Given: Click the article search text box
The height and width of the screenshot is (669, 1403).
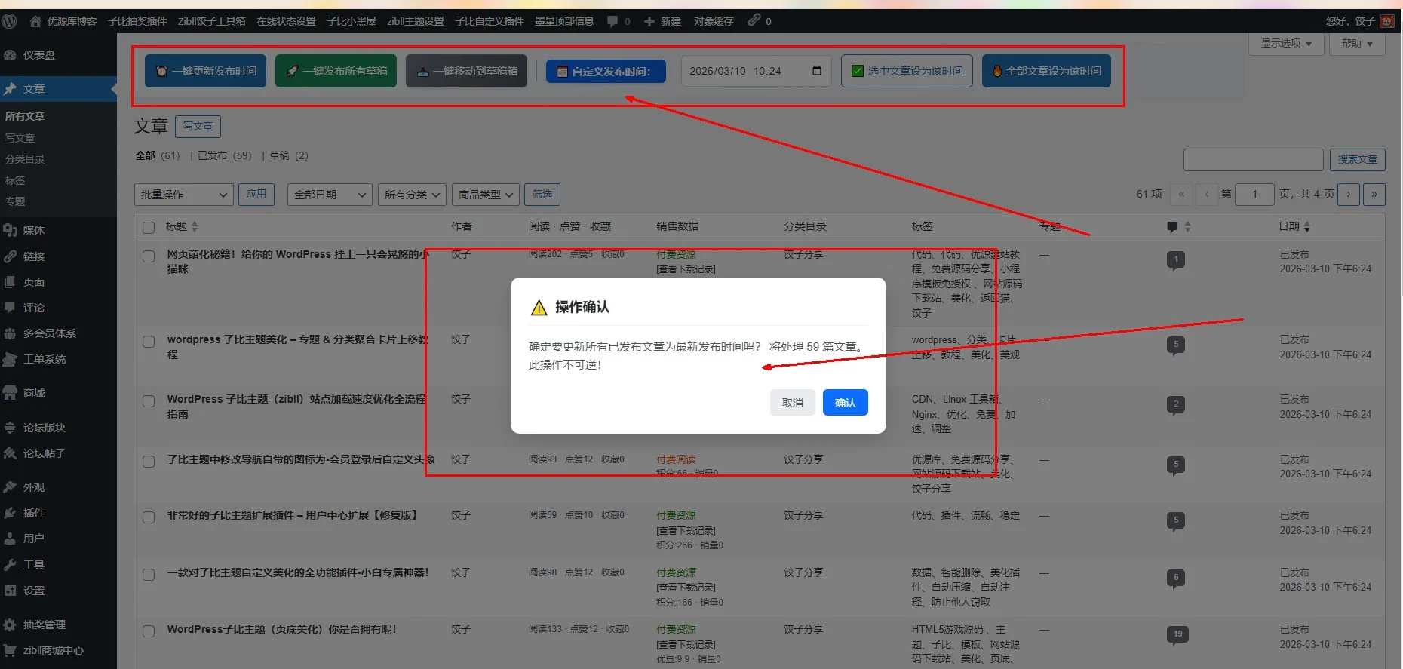Looking at the screenshot, I should tap(1254, 159).
